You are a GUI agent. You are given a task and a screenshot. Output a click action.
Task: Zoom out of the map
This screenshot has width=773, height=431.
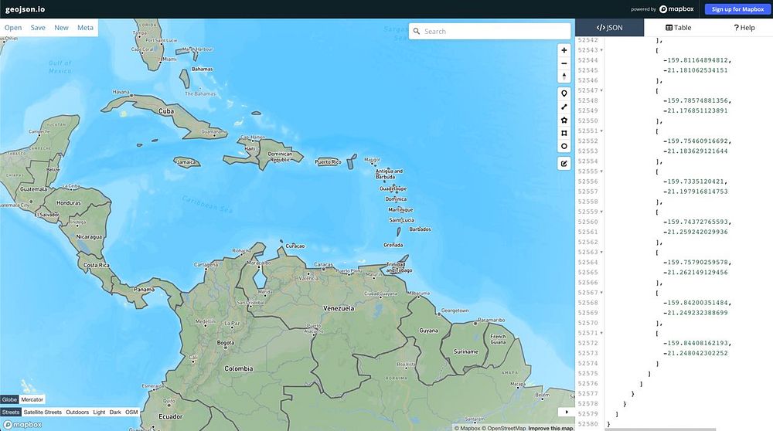coord(564,63)
